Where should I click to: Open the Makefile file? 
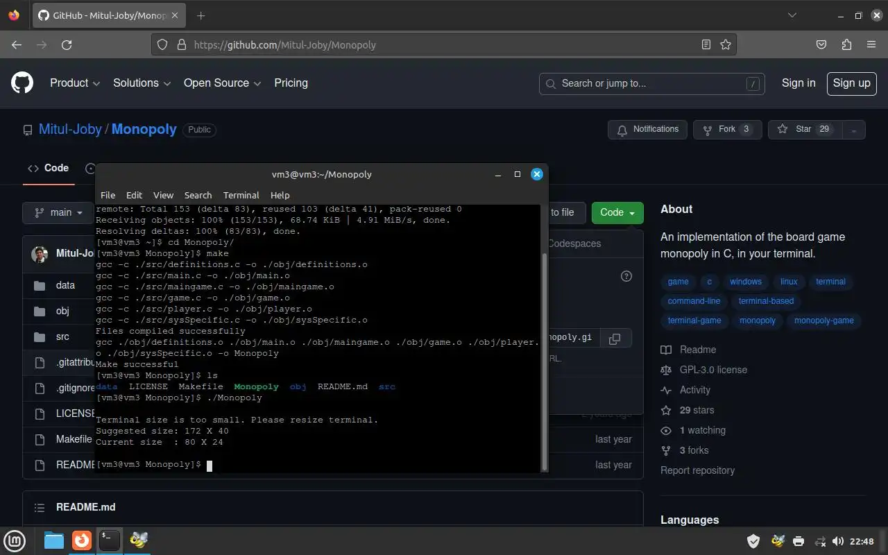pos(74,439)
